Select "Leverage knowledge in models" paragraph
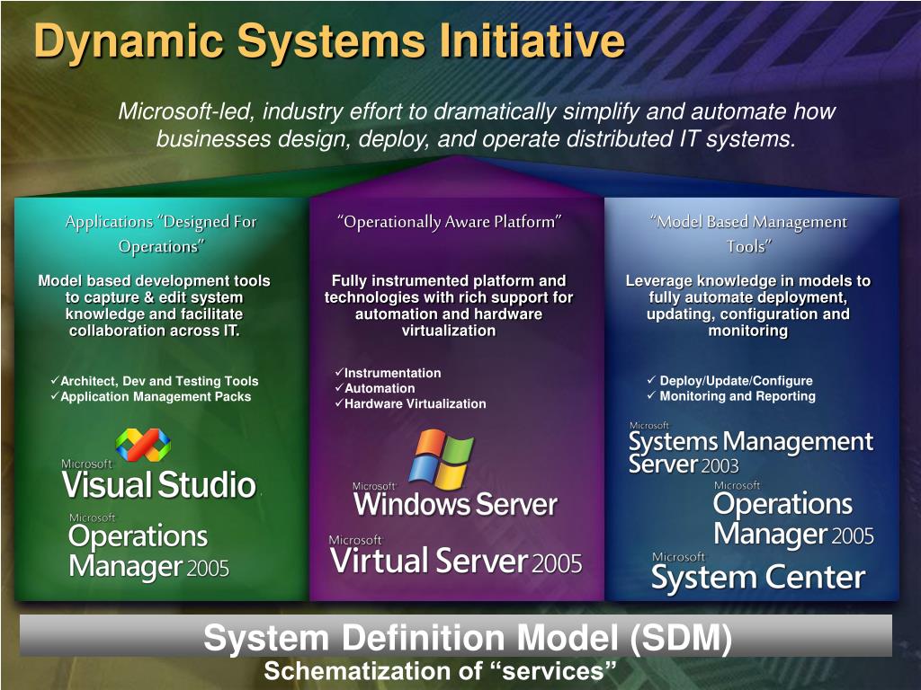This screenshot has height=690, width=921. click(748, 305)
